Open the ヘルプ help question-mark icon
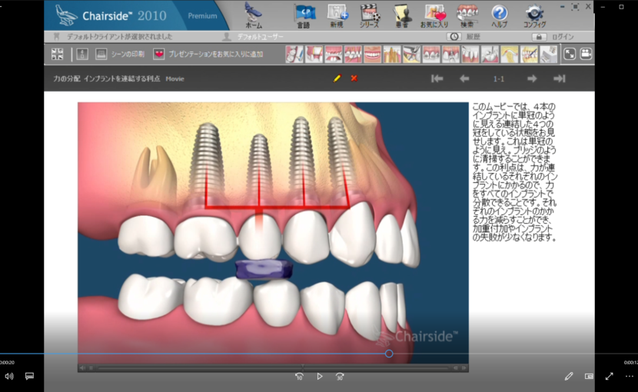This screenshot has width=638, height=392. tap(499, 15)
